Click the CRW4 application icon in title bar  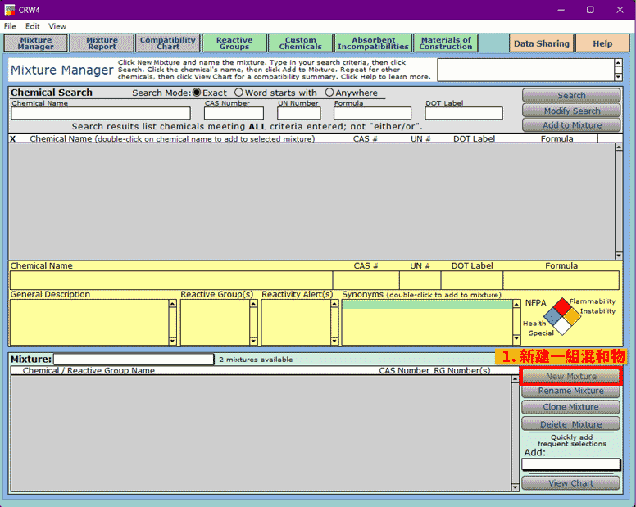(10, 10)
